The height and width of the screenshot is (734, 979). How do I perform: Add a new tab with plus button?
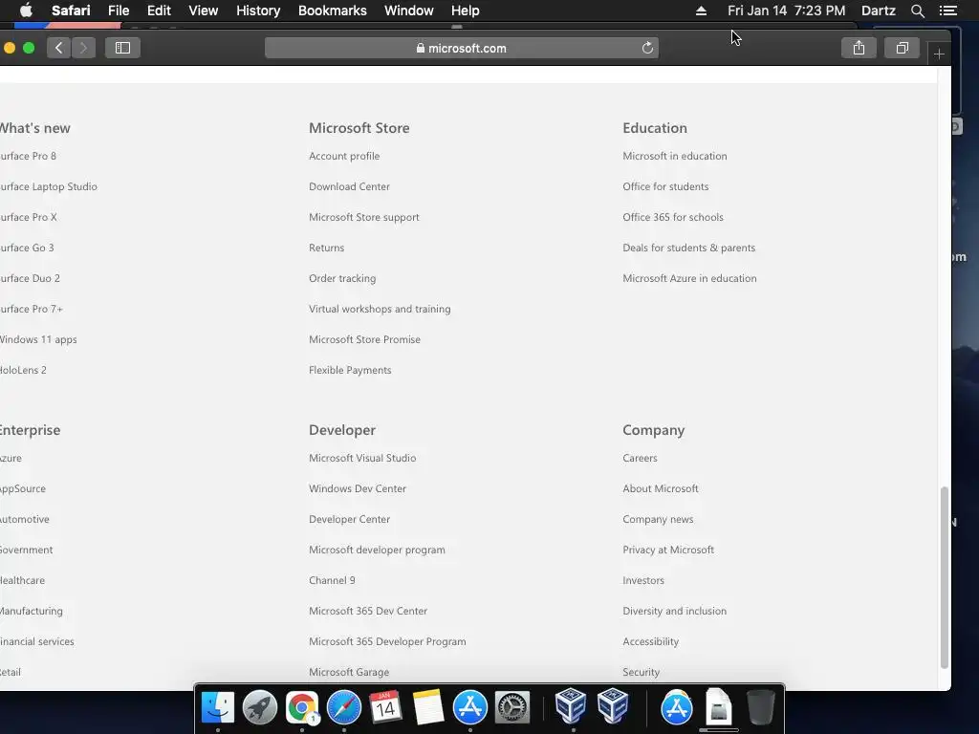click(939, 54)
